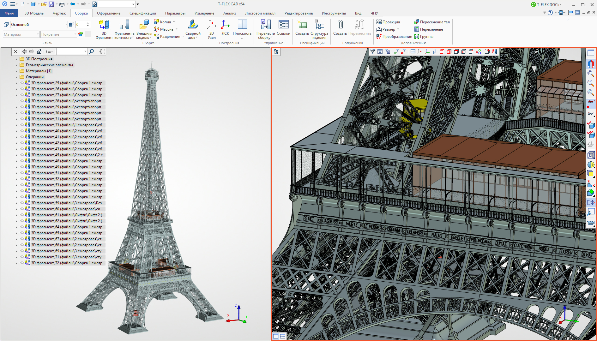
Task: Switch to the Анализ tab
Action: [230, 13]
